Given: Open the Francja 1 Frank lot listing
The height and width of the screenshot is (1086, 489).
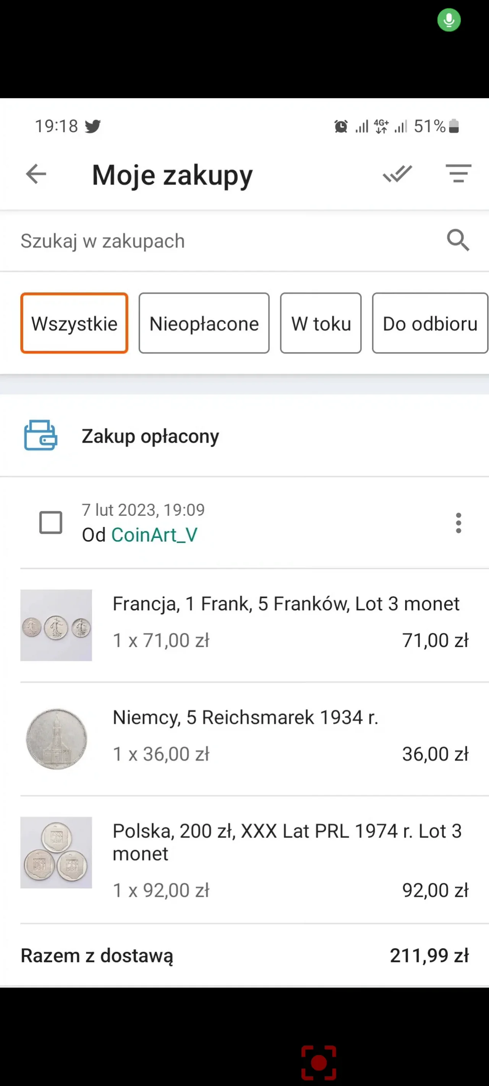Looking at the screenshot, I should (286, 604).
